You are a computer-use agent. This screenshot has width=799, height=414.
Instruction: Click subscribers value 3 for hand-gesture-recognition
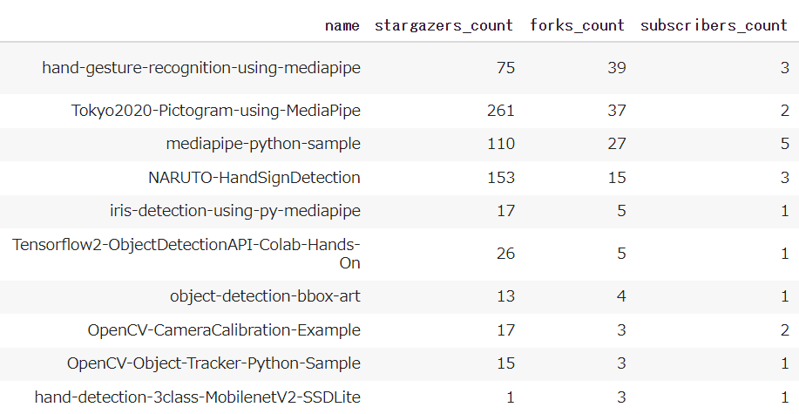[785, 68]
